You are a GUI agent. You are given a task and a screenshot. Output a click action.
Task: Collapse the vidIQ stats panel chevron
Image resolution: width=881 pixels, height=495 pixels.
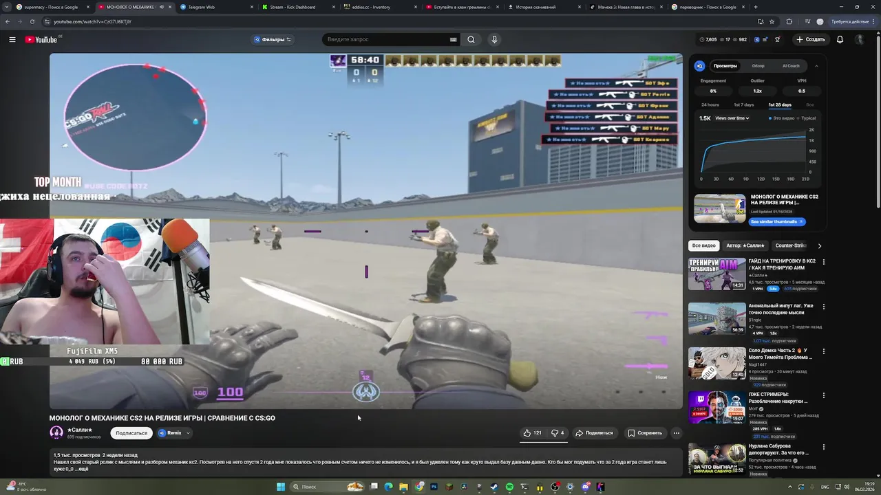coord(816,66)
